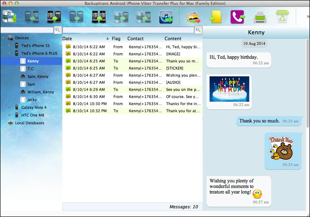
Task: Select the [AUDIO] message row
Action: click(x=133, y=82)
